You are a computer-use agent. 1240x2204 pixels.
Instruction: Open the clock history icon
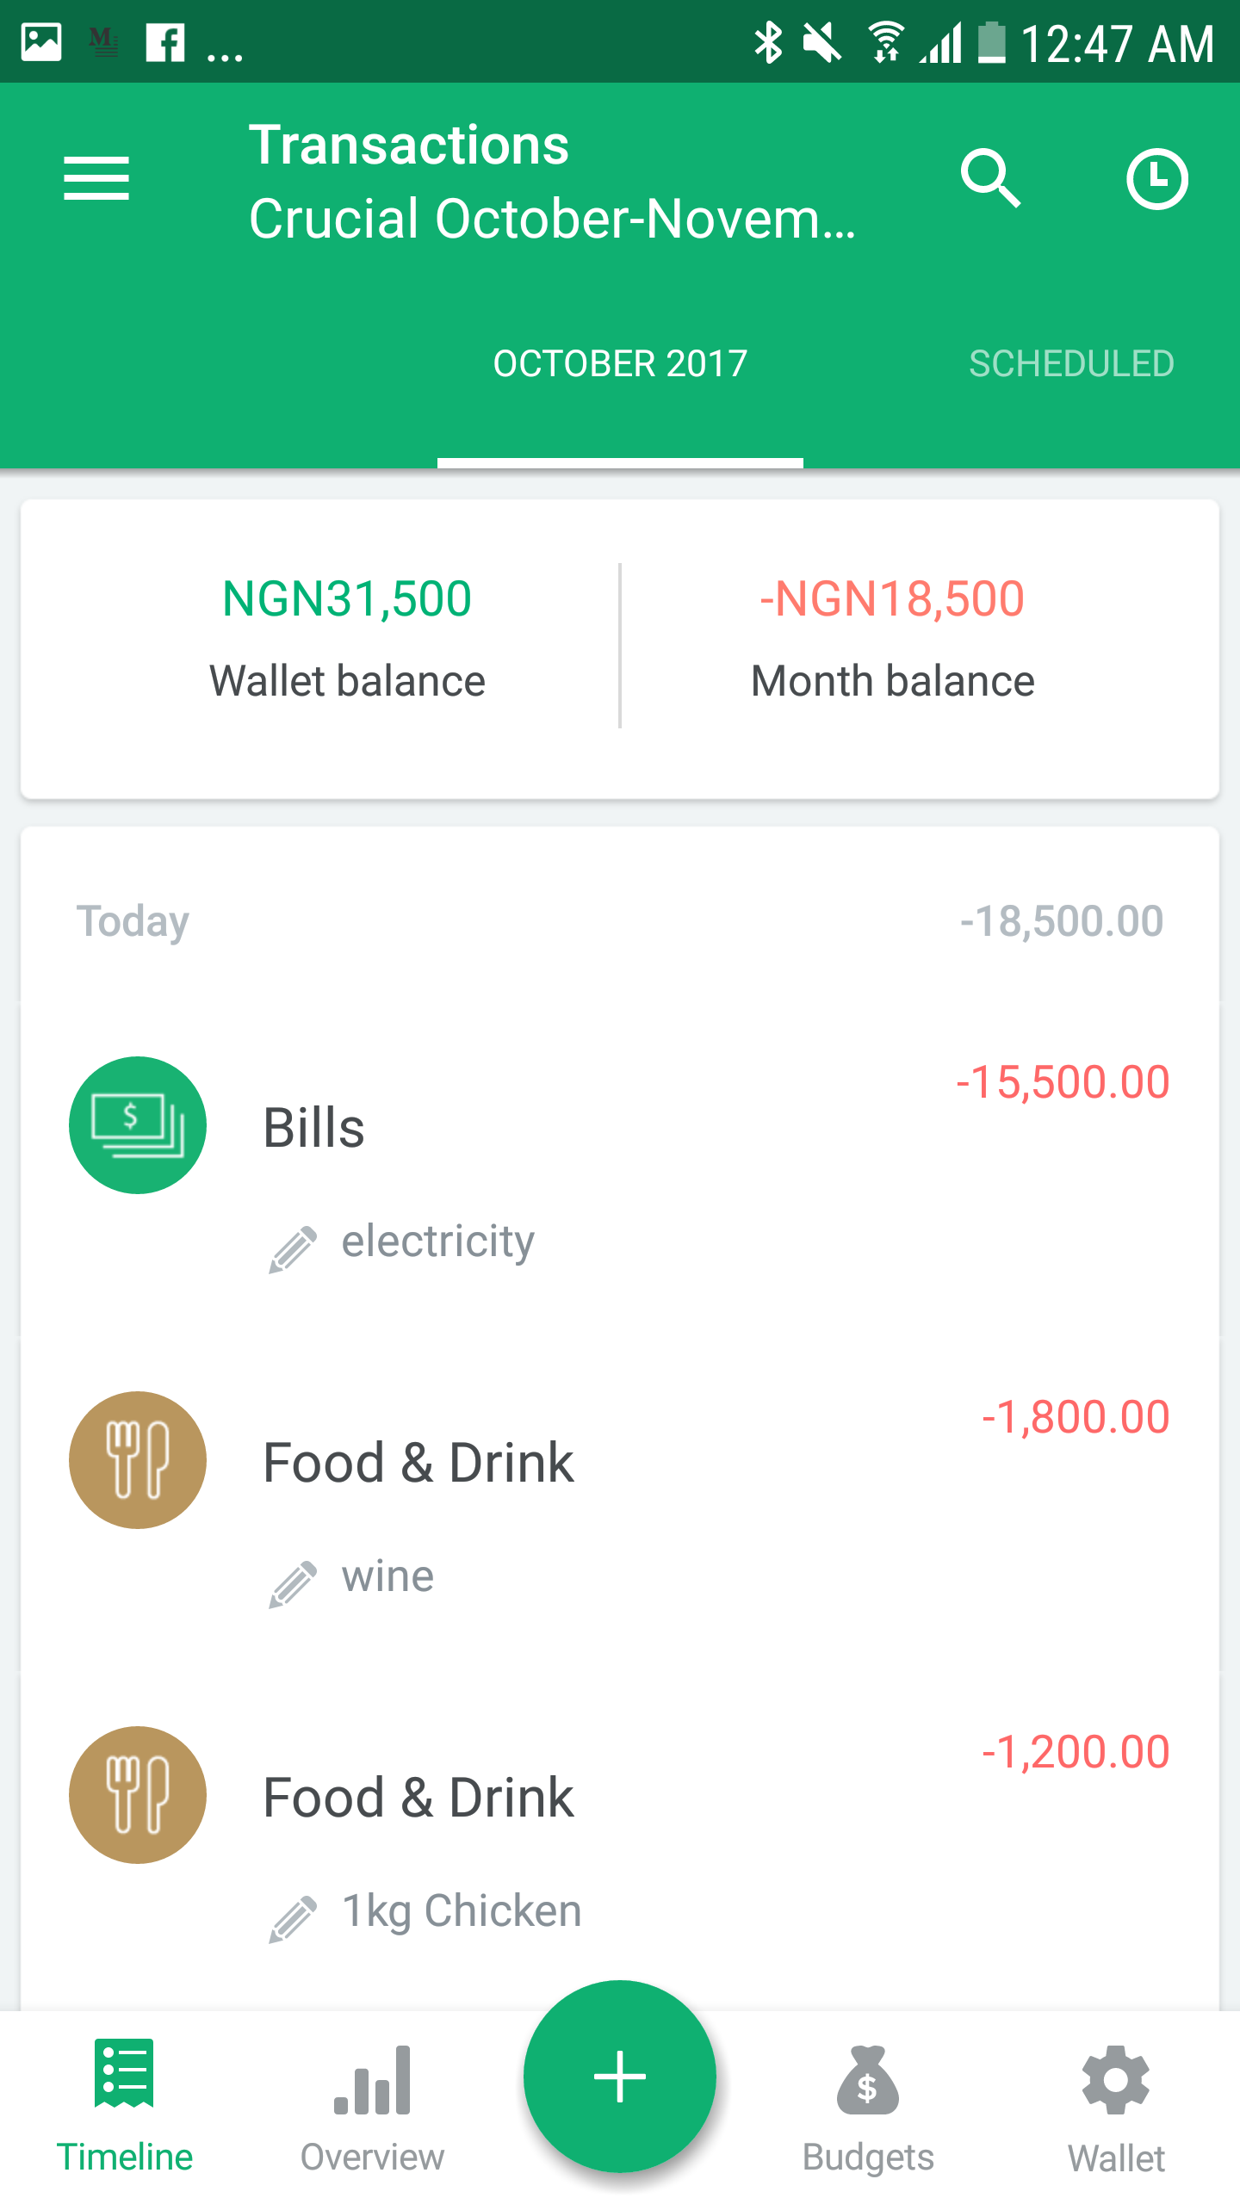(x=1157, y=178)
